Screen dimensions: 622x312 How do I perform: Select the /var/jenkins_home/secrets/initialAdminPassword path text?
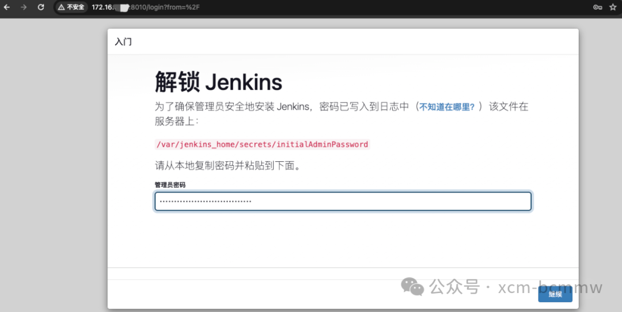pos(262,144)
